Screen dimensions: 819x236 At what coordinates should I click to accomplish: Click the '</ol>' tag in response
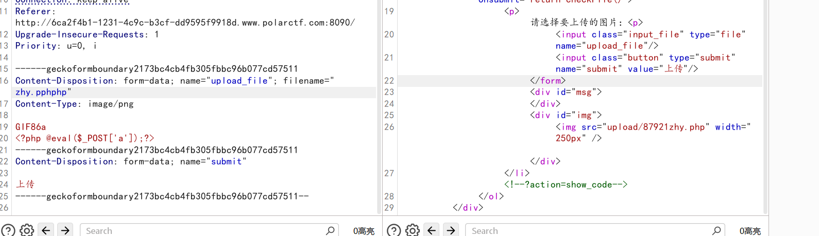point(491,196)
